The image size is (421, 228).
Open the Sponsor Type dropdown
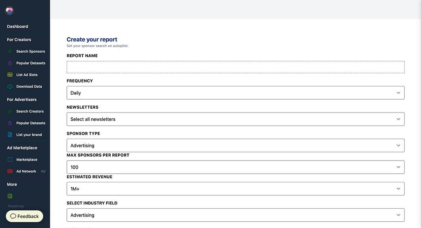pyautogui.click(x=235, y=145)
